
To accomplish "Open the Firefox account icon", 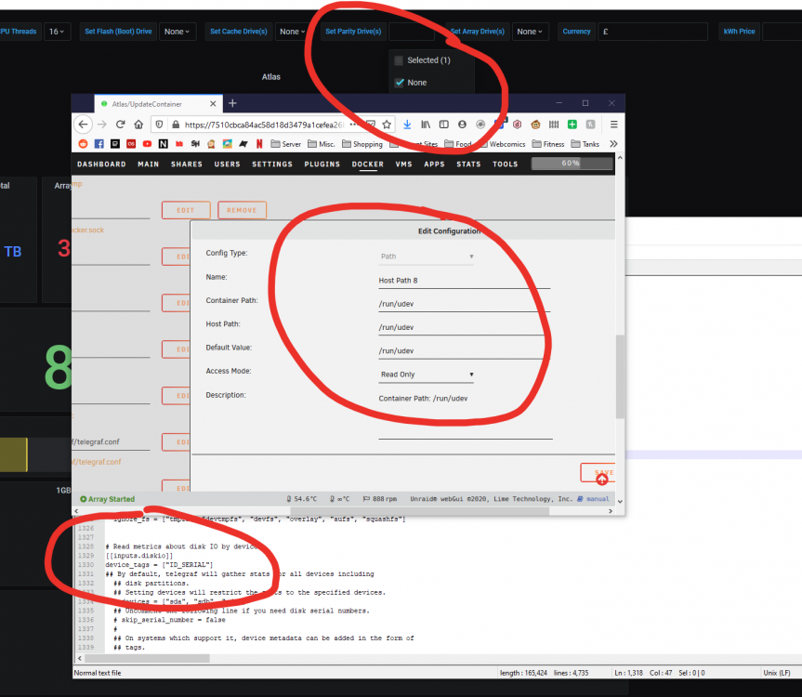I will (x=463, y=125).
